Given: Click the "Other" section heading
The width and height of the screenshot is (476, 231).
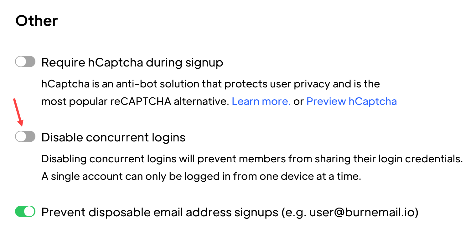Looking at the screenshot, I should click(x=37, y=21).
